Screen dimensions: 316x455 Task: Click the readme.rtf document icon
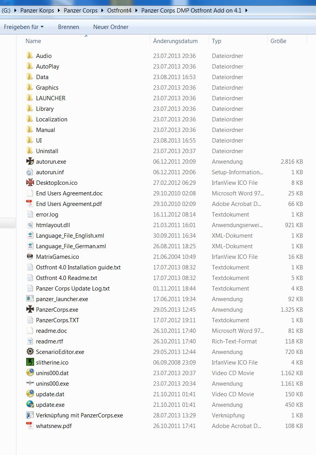pyautogui.click(x=30, y=341)
